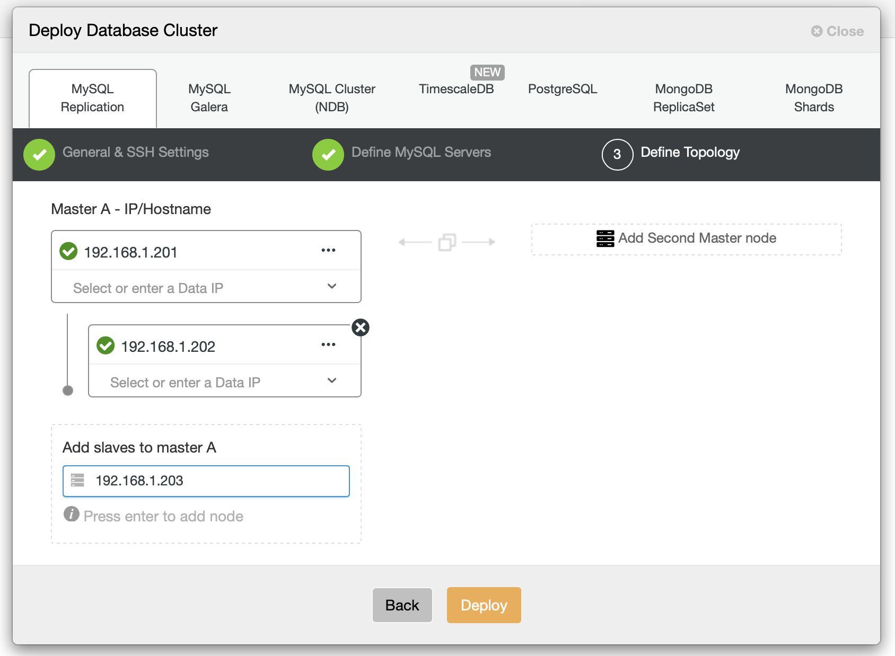Click the 192.168.1.201 hostname text
The height and width of the screenshot is (656, 895).
tap(130, 252)
